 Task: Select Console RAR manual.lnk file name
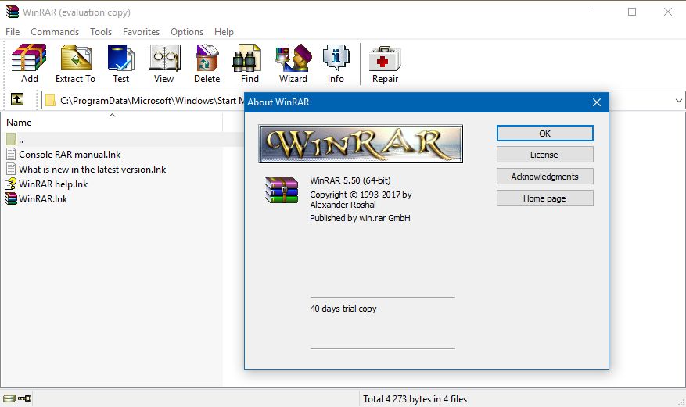pos(70,154)
